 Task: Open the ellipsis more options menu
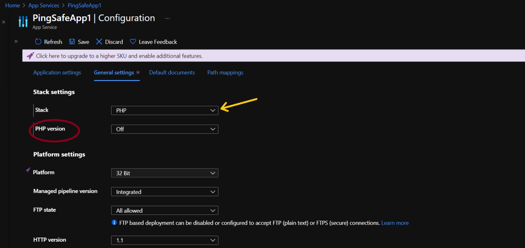[x=167, y=18]
